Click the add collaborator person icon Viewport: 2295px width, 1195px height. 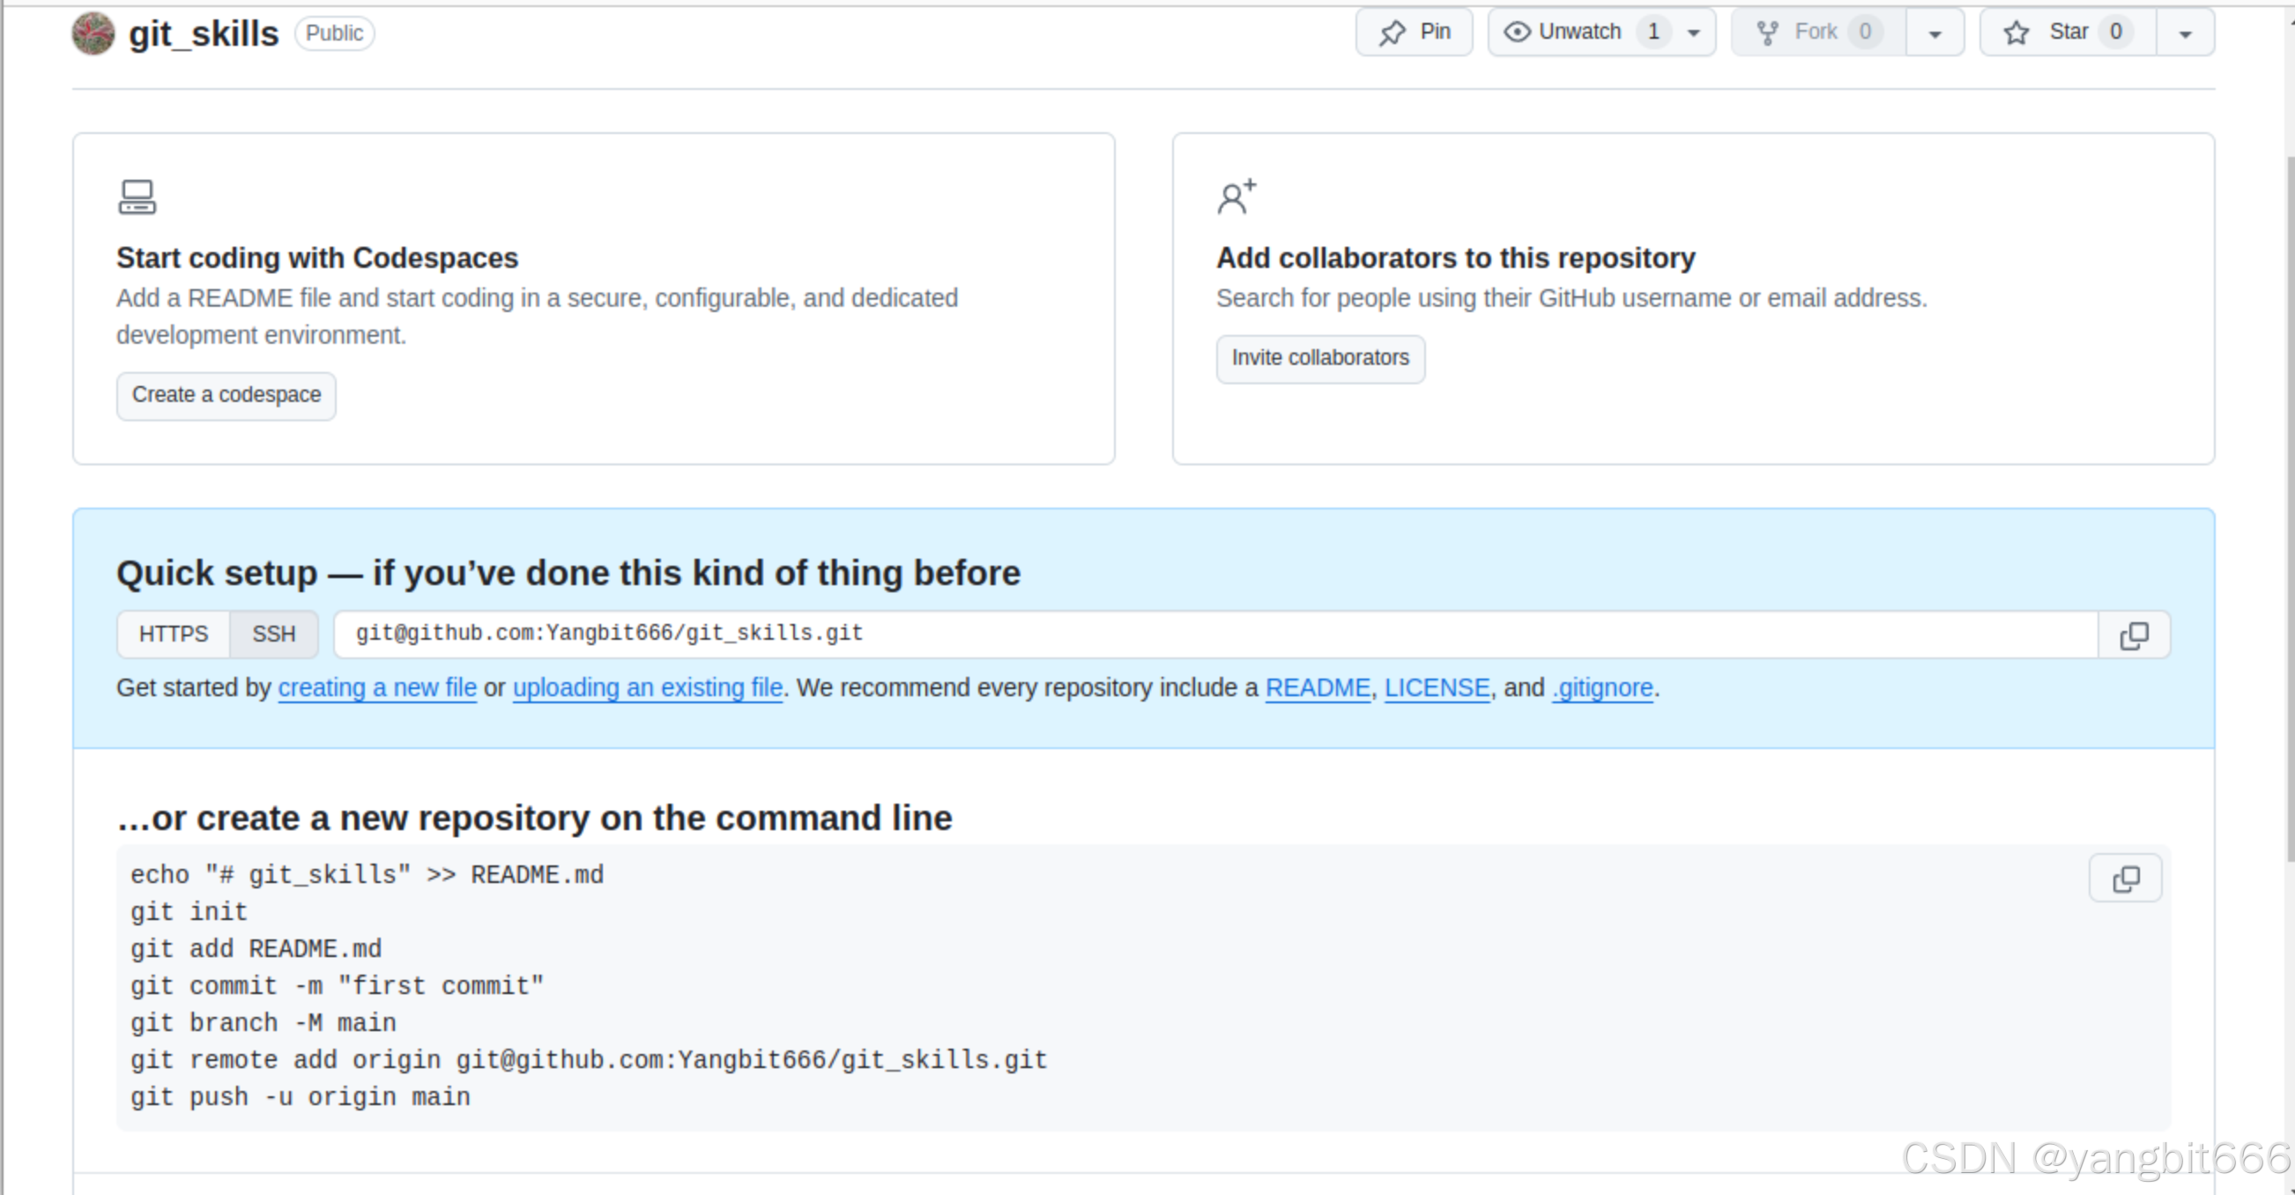coord(1237,197)
